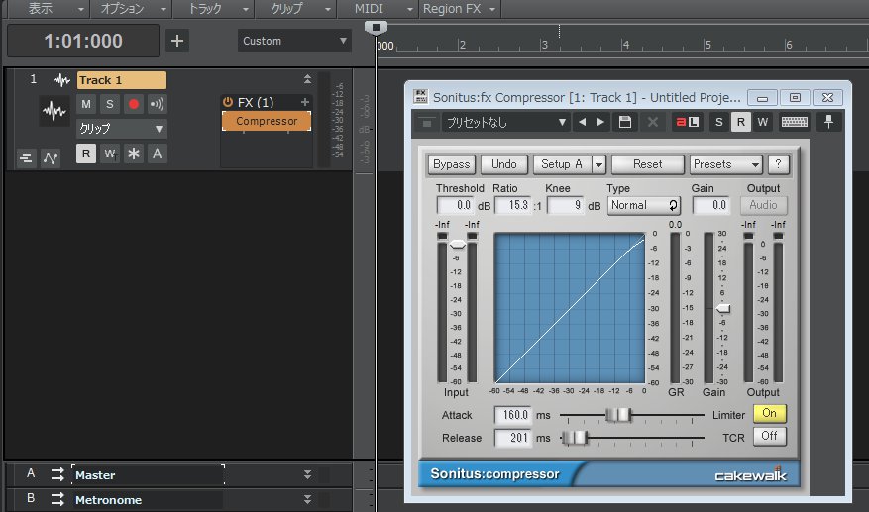Go to previous preset arrow

click(582, 122)
